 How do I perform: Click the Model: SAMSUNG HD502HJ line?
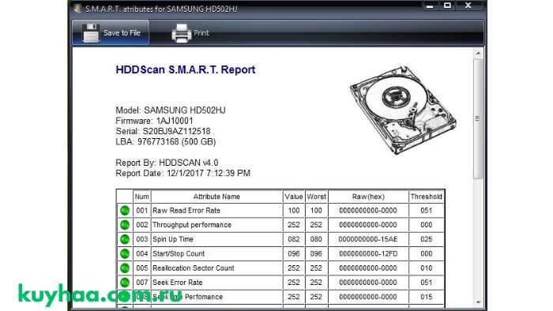coord(171,111)
